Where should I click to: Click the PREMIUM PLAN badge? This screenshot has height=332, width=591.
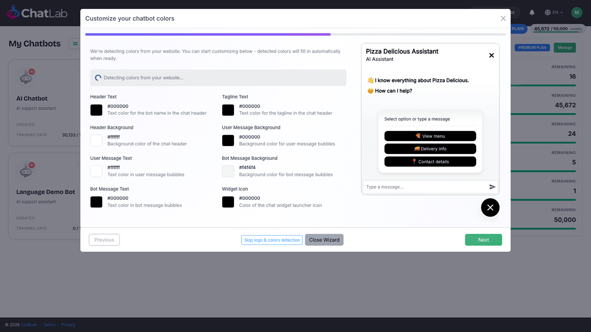pyautogui.click(x=532, y=48)
